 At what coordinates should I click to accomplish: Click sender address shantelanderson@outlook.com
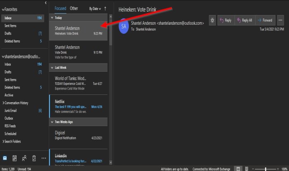tap(180, 23)
